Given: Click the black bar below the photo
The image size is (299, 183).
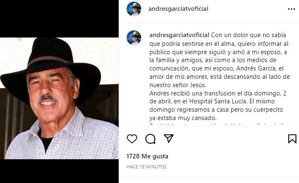Looking at the screenshot, I should (x=59, y=171).
